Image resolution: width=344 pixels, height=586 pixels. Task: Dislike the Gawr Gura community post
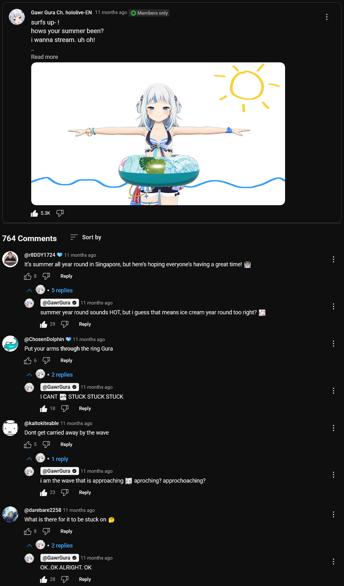click(x=60, y=213)
